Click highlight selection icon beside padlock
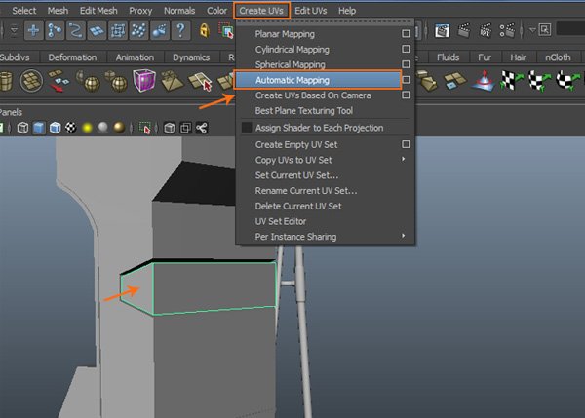 coord(226,30)
